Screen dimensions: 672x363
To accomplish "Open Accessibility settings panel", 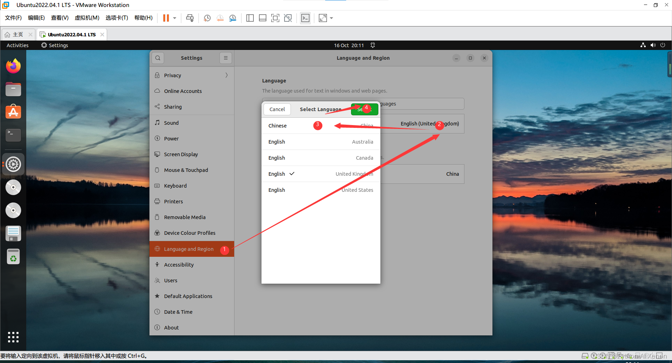I will pos(192,265).
